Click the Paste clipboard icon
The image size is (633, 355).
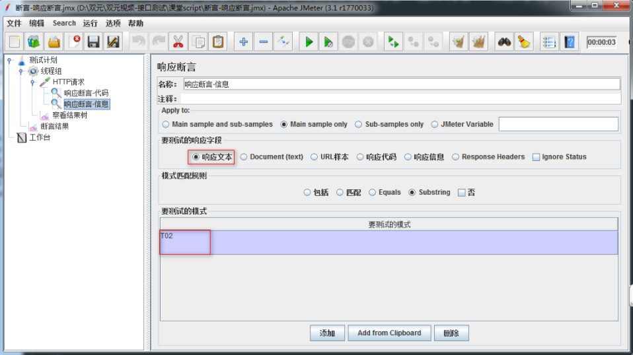point(218,42)
